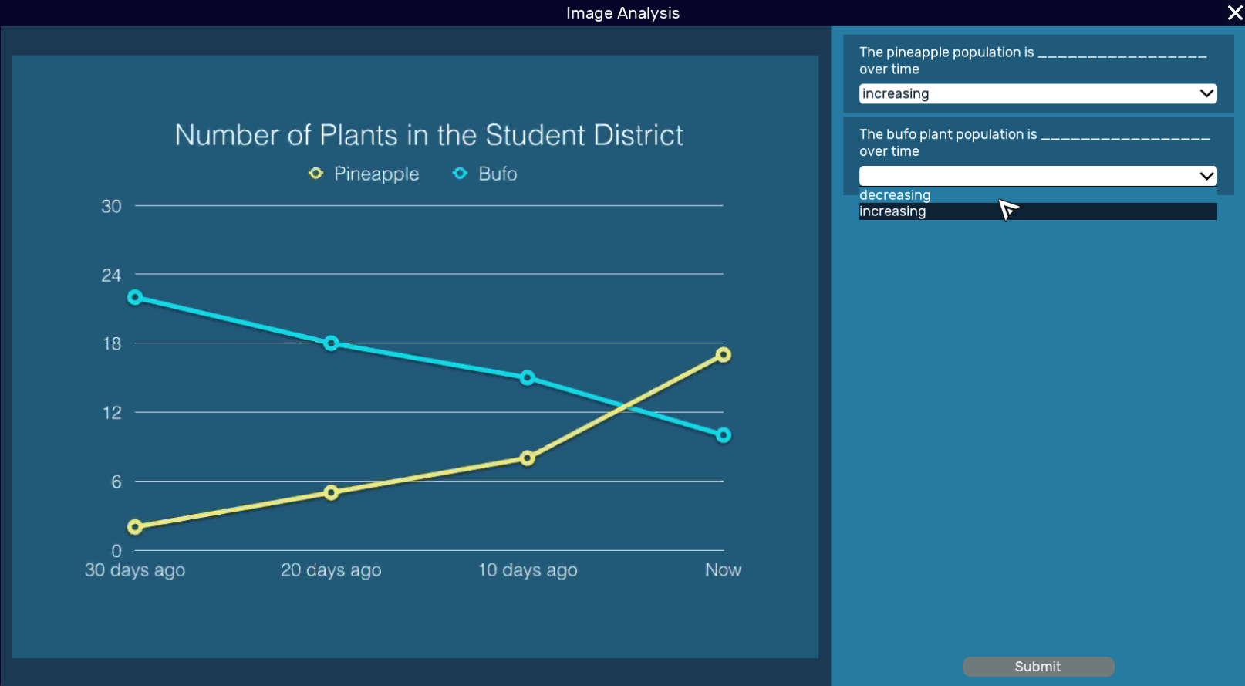
Task: Close the Image Analysis window
Action: coord(1233,12)
